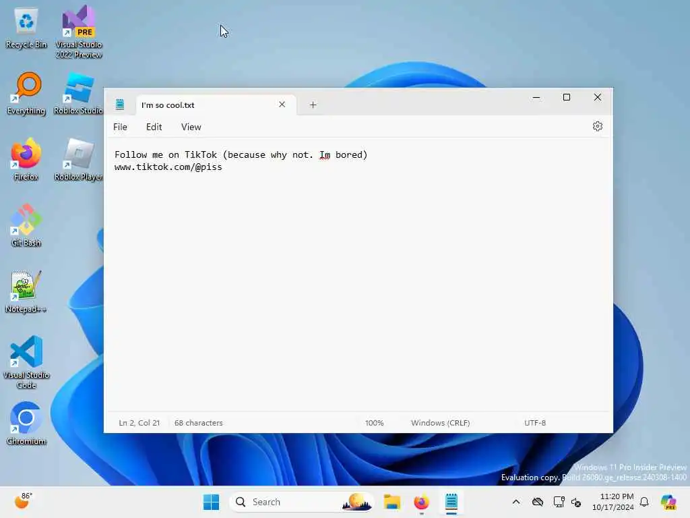Image resolution: width=690 pixels, height=518 pixels.
Task: Open the Recycle Bin desktop icon
Action: tap(26, 28)
